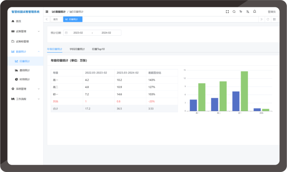The height and width of the screenshot is (172, 287).
Task: Click the home icon beside 首页
Action: point(13,21)
